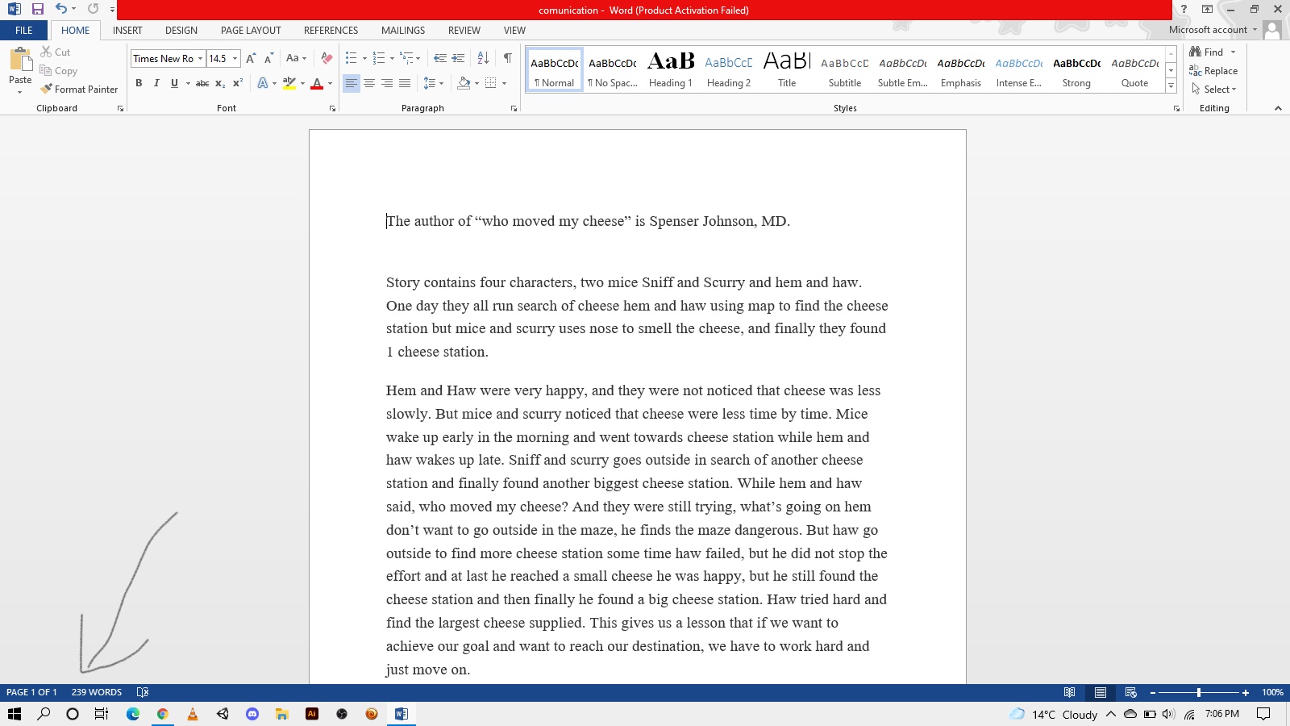Expand the bullets list dropdown arrow
The width and height of the screenshot is (1290, 726).
[364, 58]
